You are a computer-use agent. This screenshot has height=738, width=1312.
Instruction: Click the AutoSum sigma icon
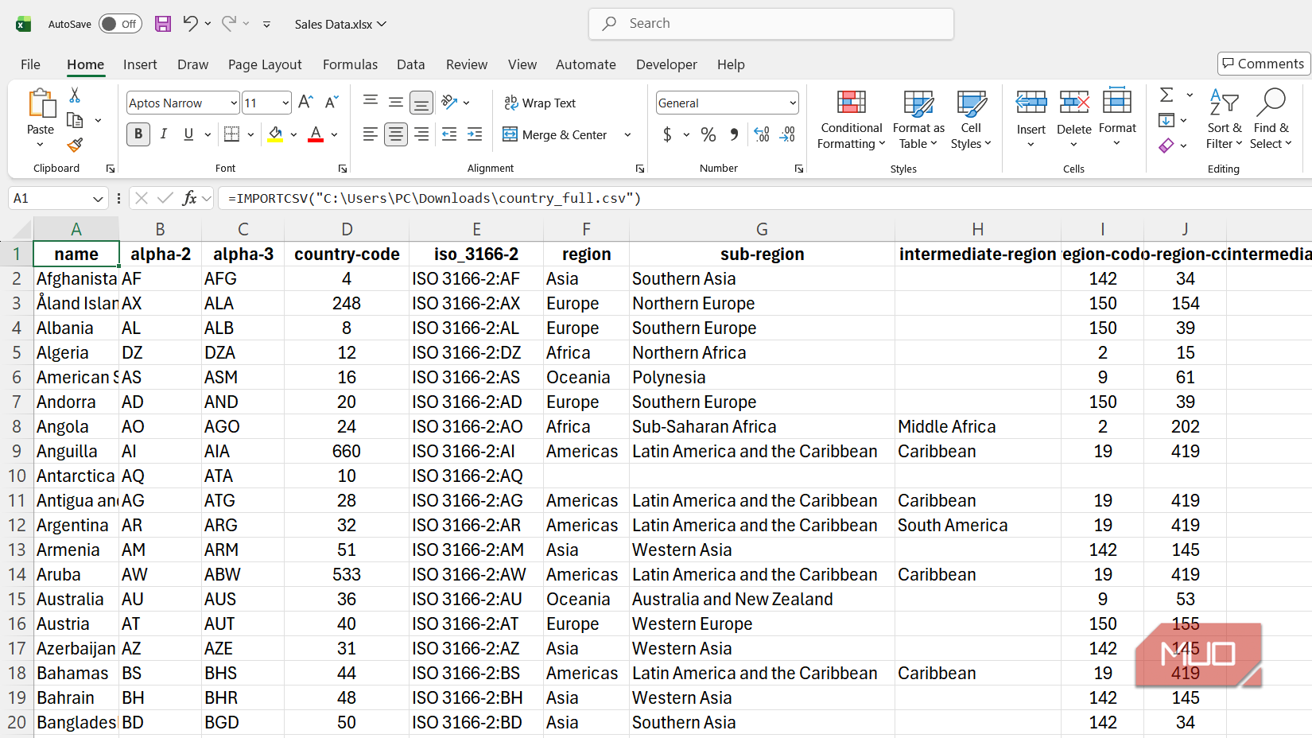click(x=1166, y=95)
